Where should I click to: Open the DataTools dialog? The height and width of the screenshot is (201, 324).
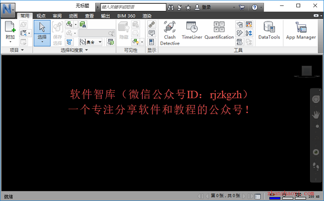tap(269, 30)
